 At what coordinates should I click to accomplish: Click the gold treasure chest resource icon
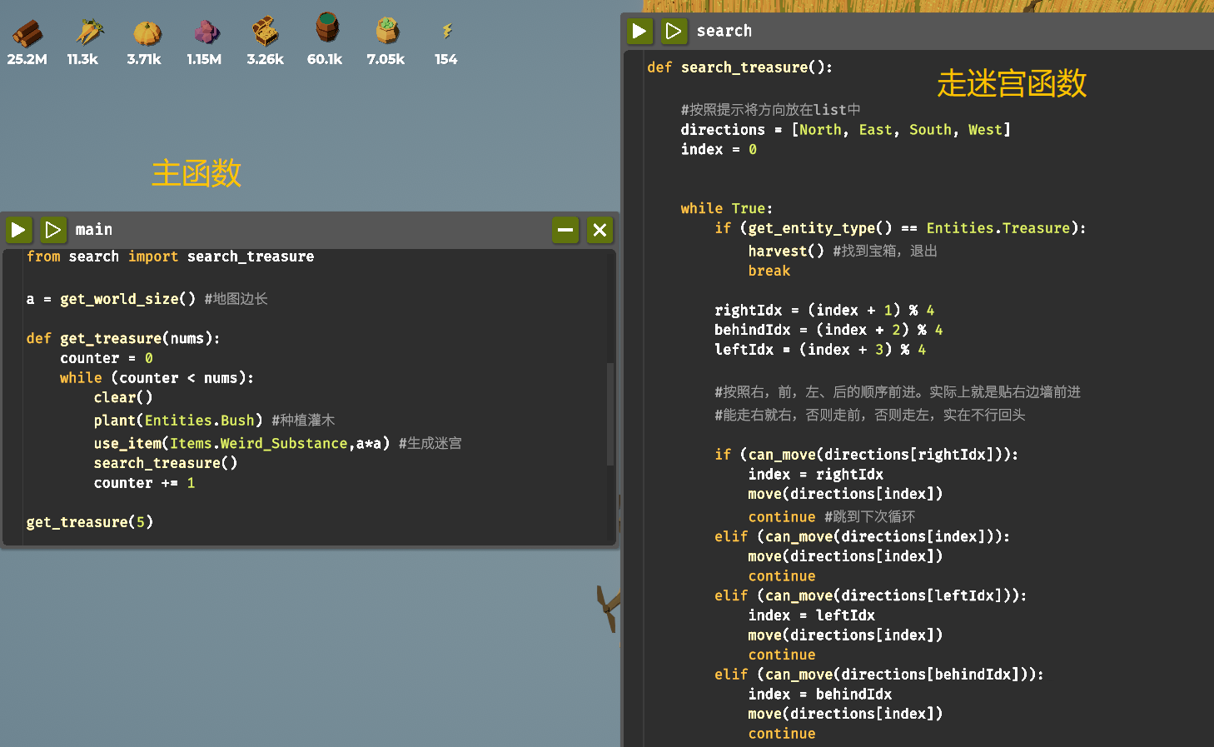tap(266, 32)
